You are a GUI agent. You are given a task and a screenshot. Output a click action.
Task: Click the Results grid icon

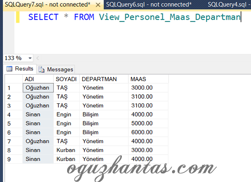click(x=9, y=69)
